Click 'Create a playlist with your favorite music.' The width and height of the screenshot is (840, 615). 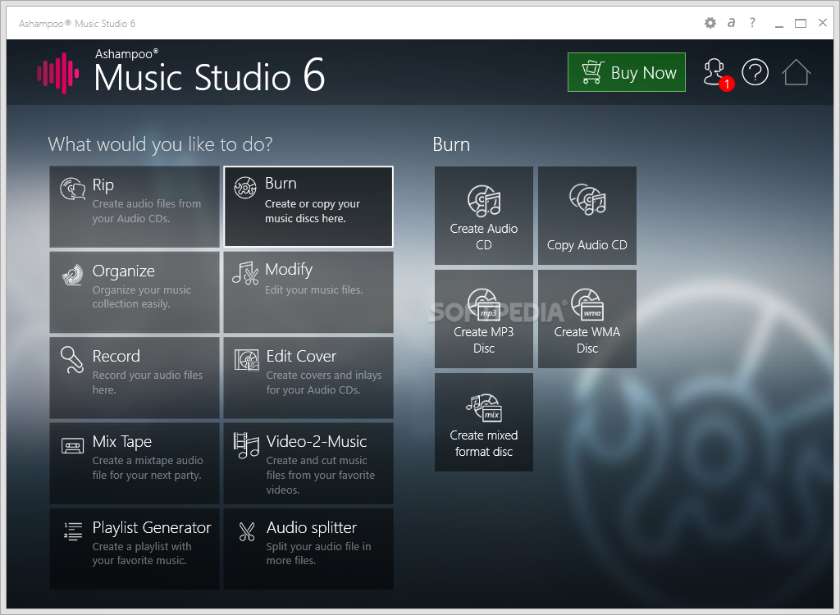[141, 553]
